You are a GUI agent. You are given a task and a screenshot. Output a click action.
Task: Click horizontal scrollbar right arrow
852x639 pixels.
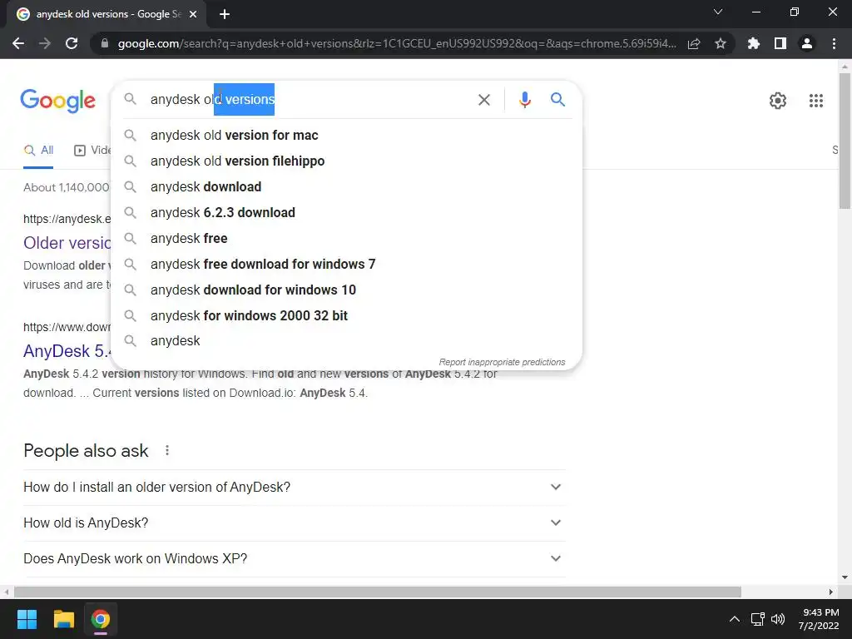[x=831, y=592]
